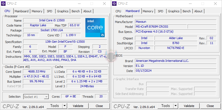
Task: Open the Mainboard tab in left window
Action: point(21,11)
